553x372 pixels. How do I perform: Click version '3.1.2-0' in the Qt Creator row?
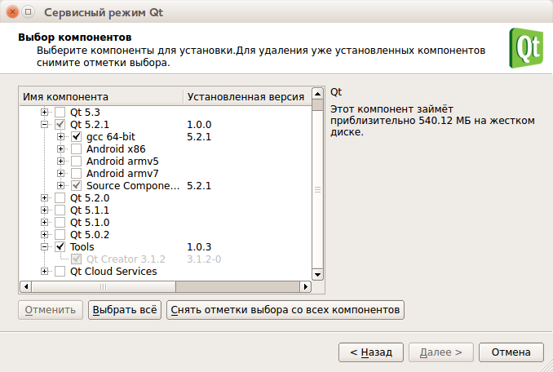(x=204, y=259)
